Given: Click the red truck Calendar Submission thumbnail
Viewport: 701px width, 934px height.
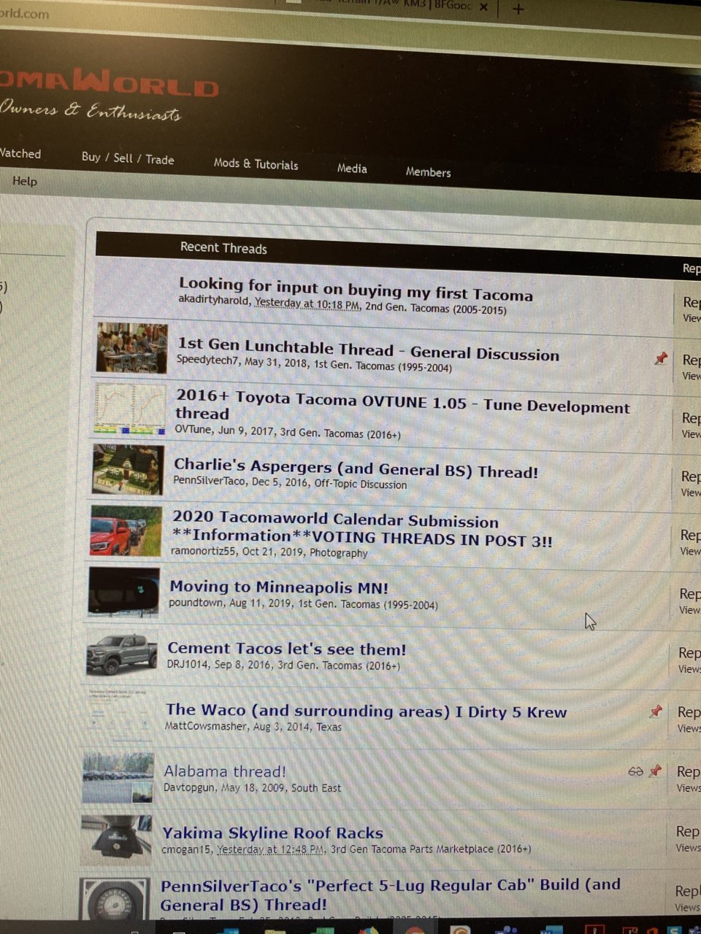Looking at the screenshot, I should 126,530.
